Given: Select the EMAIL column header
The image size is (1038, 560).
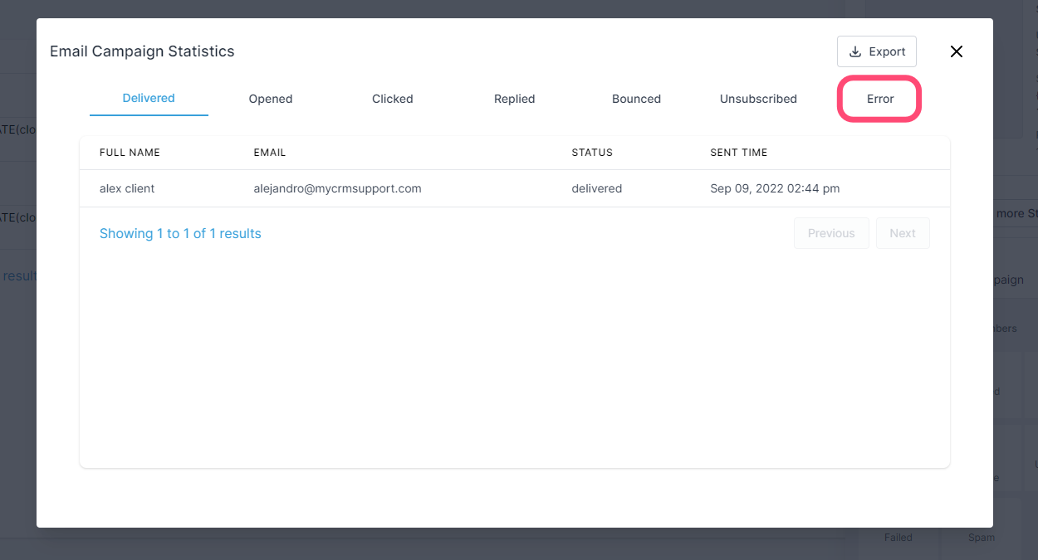Looking at the screenshot, I should [x=270, y=153].
